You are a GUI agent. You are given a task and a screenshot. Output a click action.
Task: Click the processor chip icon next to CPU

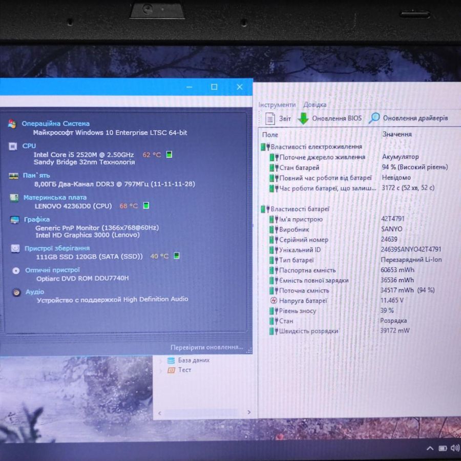click(x=13, y=146)
